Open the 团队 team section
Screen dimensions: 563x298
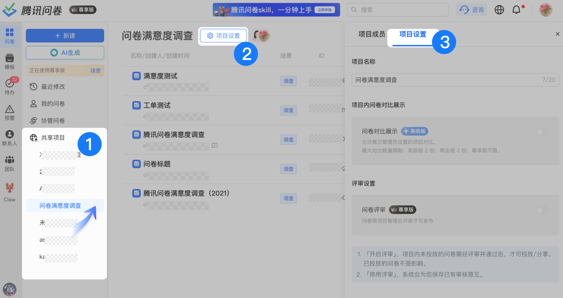tap(10, 164)
